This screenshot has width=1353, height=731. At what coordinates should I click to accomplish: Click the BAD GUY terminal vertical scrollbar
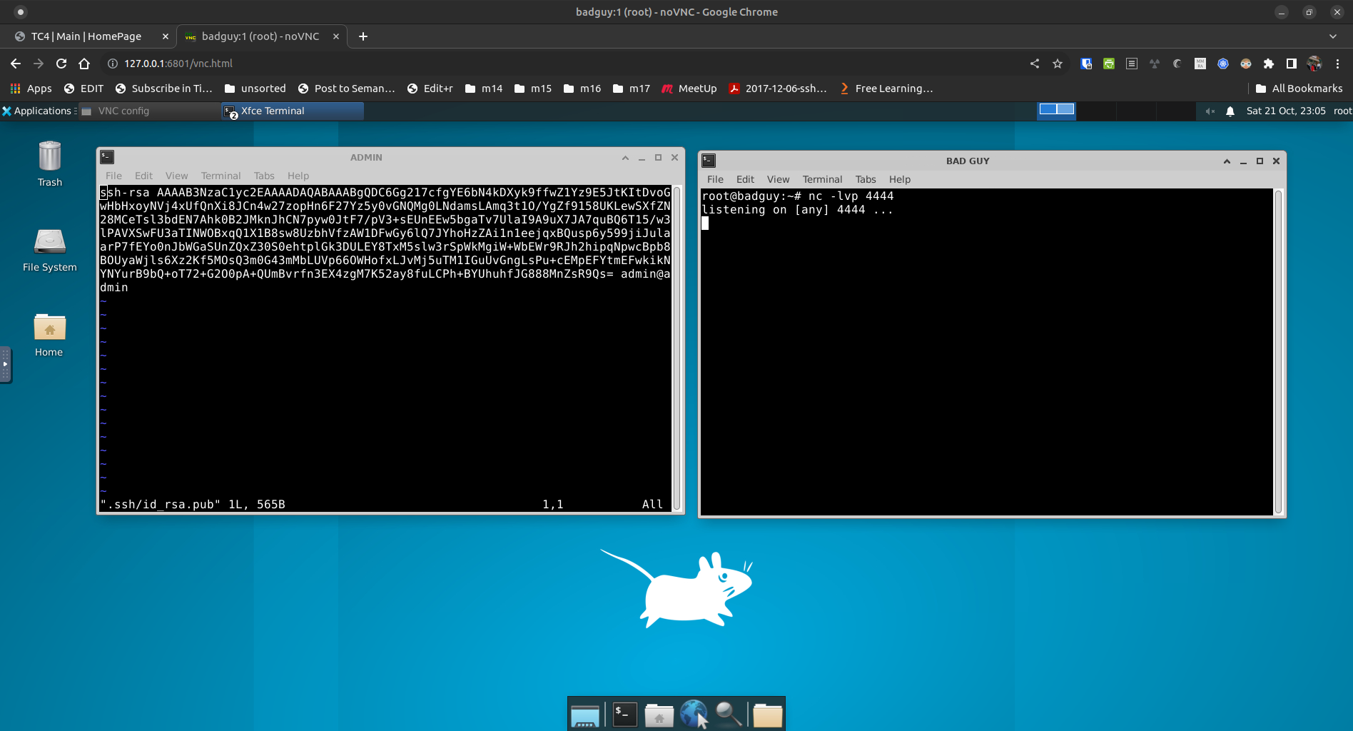[x=1279, y=352]
